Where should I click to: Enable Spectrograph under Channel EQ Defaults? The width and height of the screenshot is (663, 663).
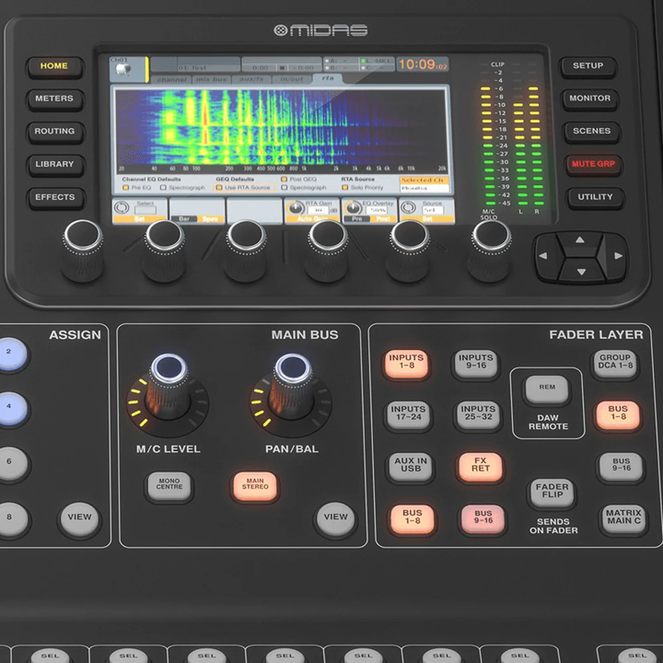pyautogui.click(x=163, y=188)
